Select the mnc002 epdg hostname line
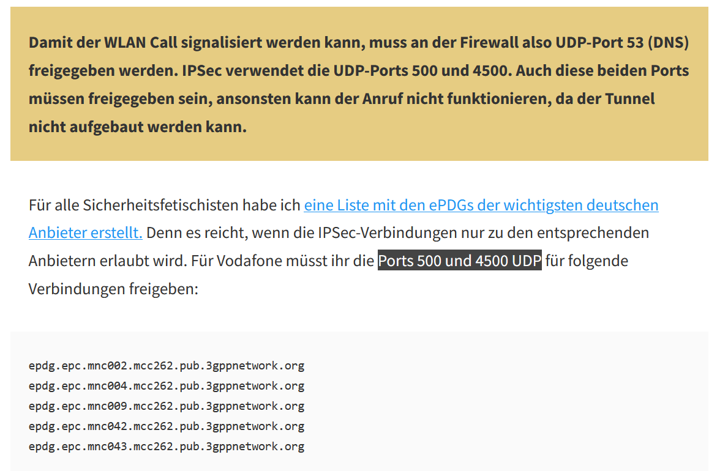This screenshot has height=471, width=728. coord(167,366)
